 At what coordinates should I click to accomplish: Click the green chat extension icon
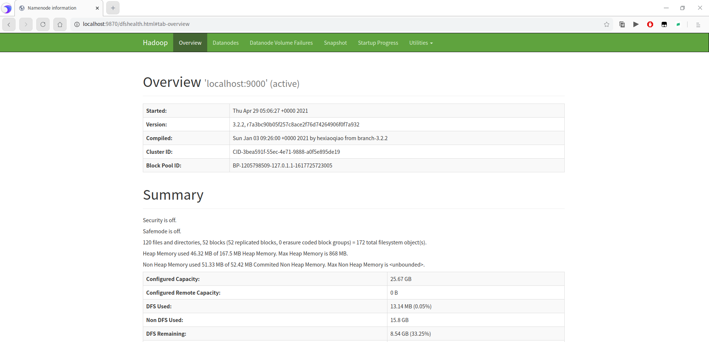[x=679, y=24]
